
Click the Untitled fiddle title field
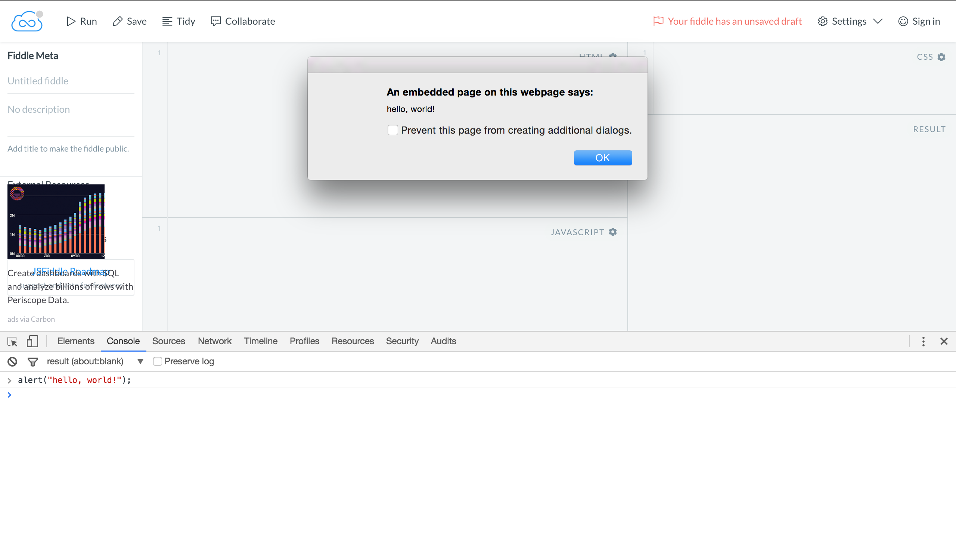tap(71, 81)
